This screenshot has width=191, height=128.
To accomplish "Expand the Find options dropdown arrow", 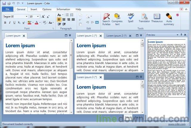I will tap(91, 16).
